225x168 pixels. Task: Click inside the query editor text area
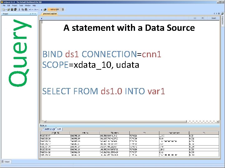tap(131, 70)
